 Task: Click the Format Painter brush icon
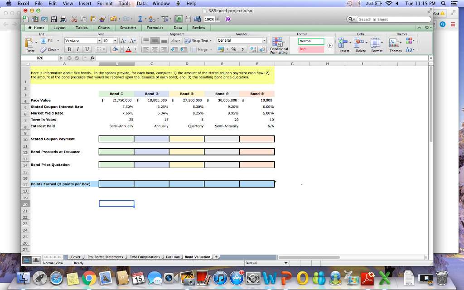102,19
